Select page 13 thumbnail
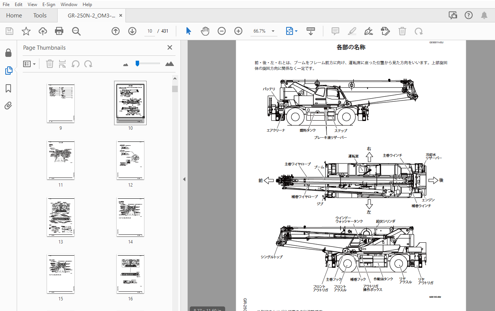The image size is (495, 311). [61, 217]
